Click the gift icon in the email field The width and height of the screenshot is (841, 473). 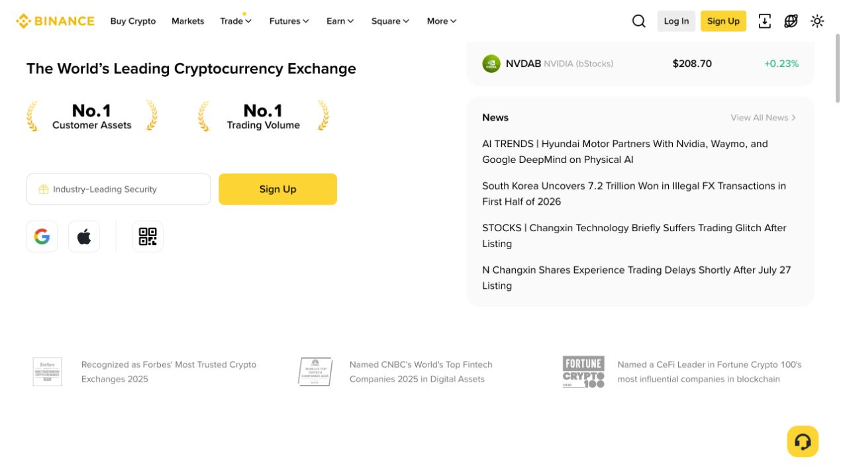[44, 189]
